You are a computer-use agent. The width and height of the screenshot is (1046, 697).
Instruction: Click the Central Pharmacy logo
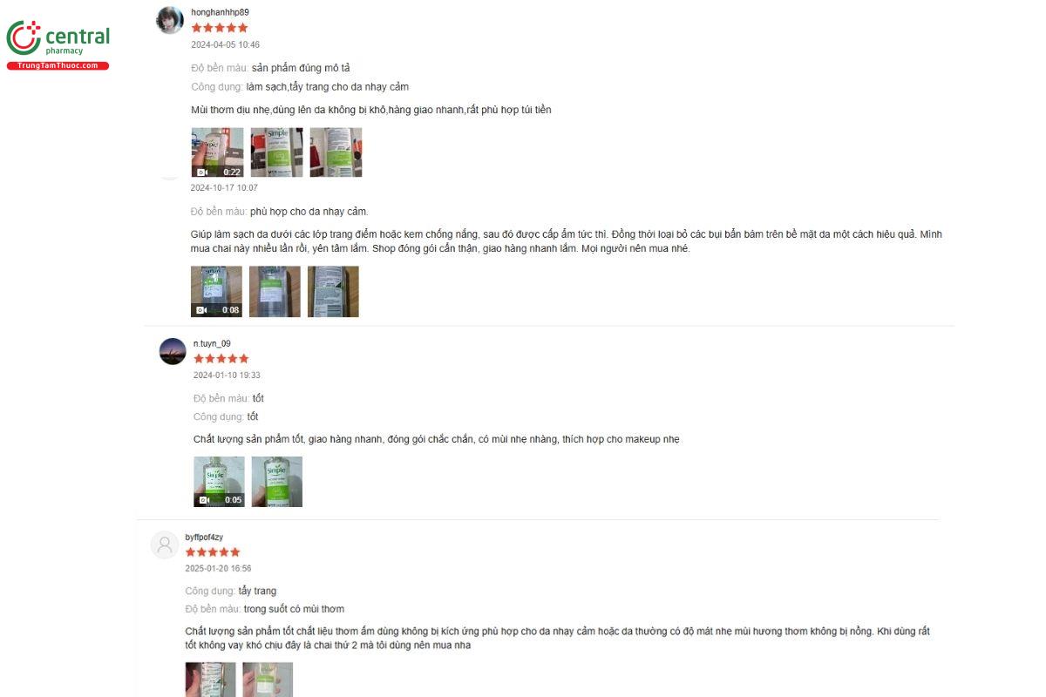point(58,45)
